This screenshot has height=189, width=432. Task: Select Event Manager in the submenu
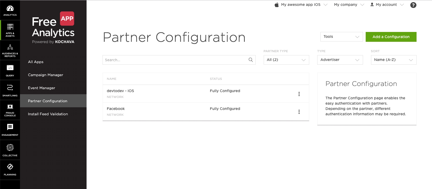pos(42,88)
